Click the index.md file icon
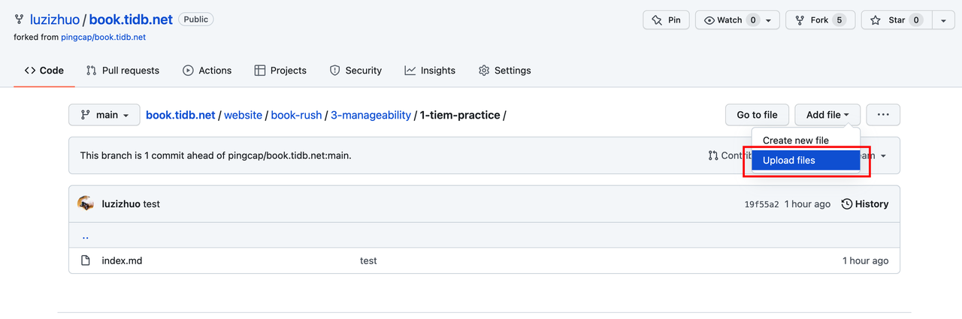This screenshot has width=962, height=319. coord(86,260)
